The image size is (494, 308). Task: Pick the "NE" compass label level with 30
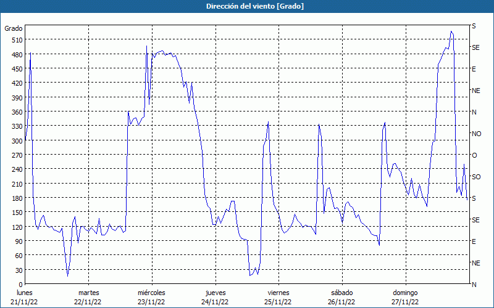[x=475, y=263]
